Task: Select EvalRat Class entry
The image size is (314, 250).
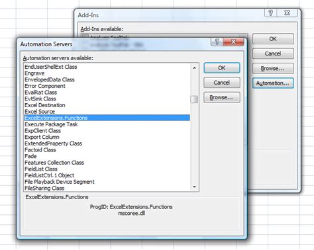Action: click(x=107, y=93)
